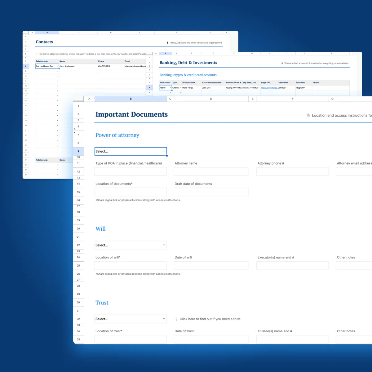Screen dimensions: 372x372
Task: Click the 'Important Documents' title cell
Action: tap(131, 114)
